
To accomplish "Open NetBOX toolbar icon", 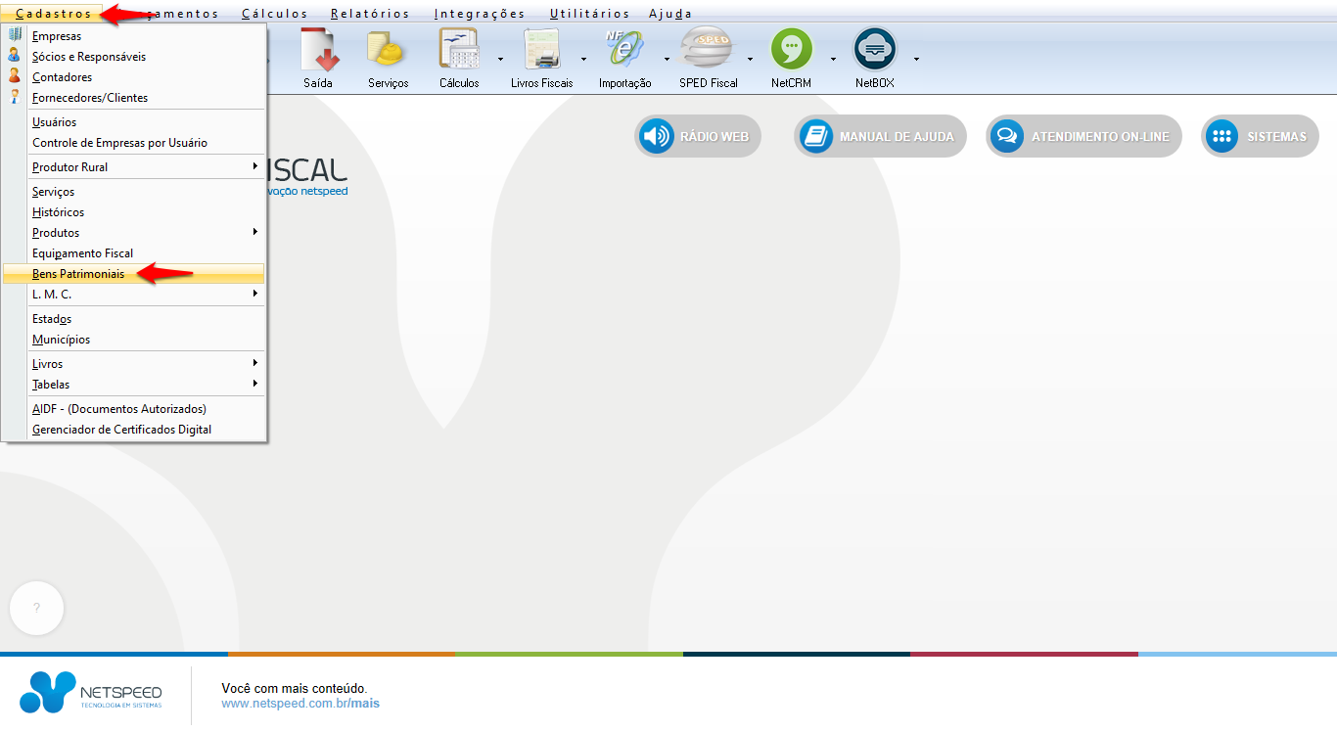I will click(x=874, y=58).
